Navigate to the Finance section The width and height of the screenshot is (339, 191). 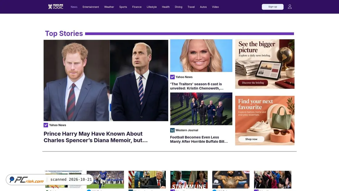[x=137, y=7]
